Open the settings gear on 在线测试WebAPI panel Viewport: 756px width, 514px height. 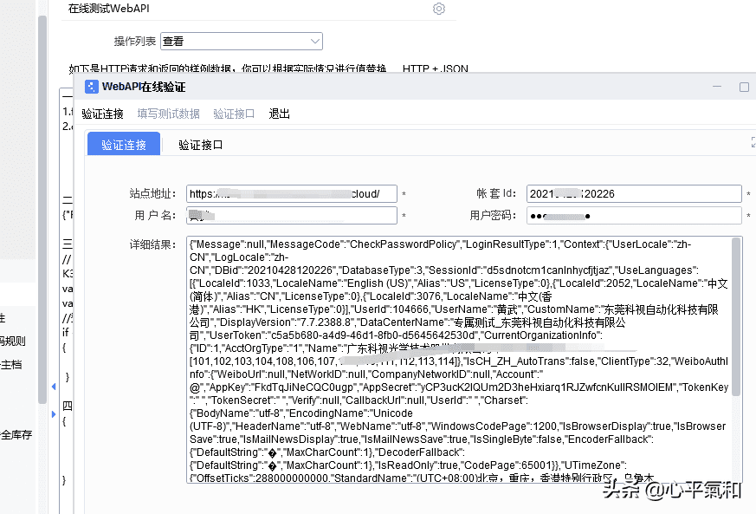(x=438, y=9)
